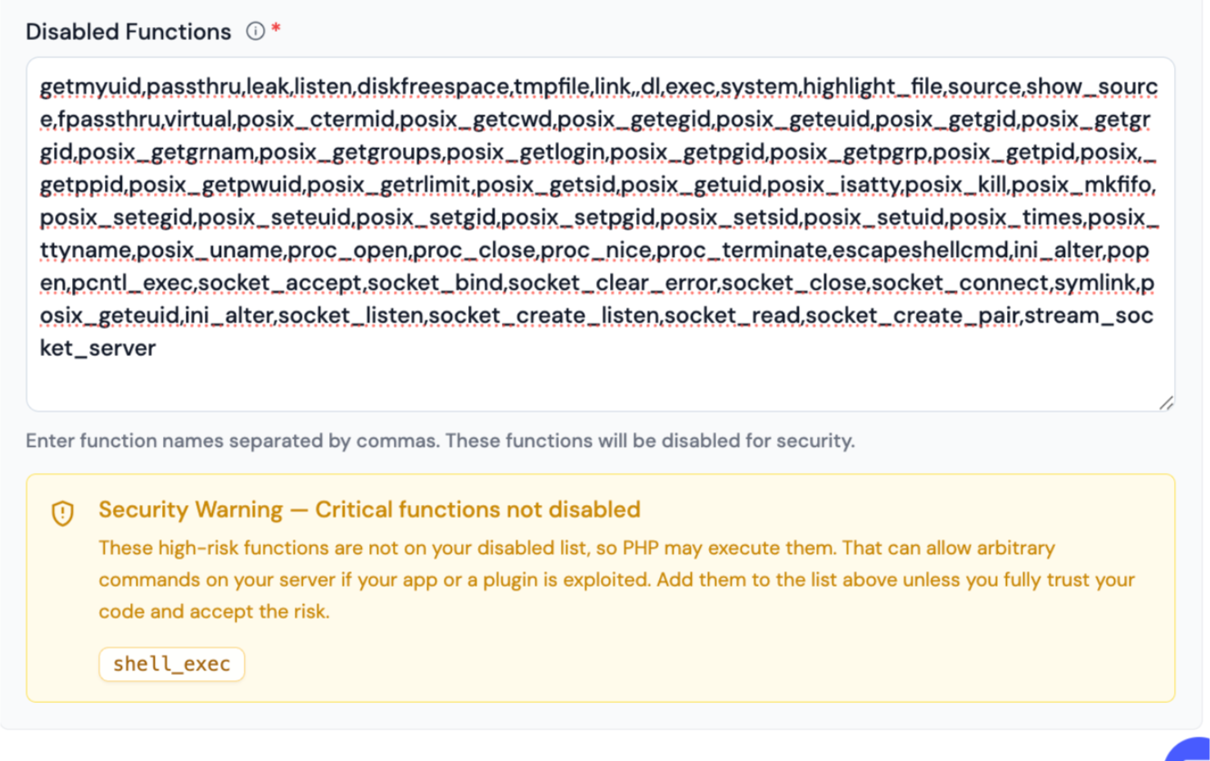The height and width of the screenshot is (761, 1210).
Task: Click the shield warning icon
Action: pyautogui.click(x=63, y=513)
